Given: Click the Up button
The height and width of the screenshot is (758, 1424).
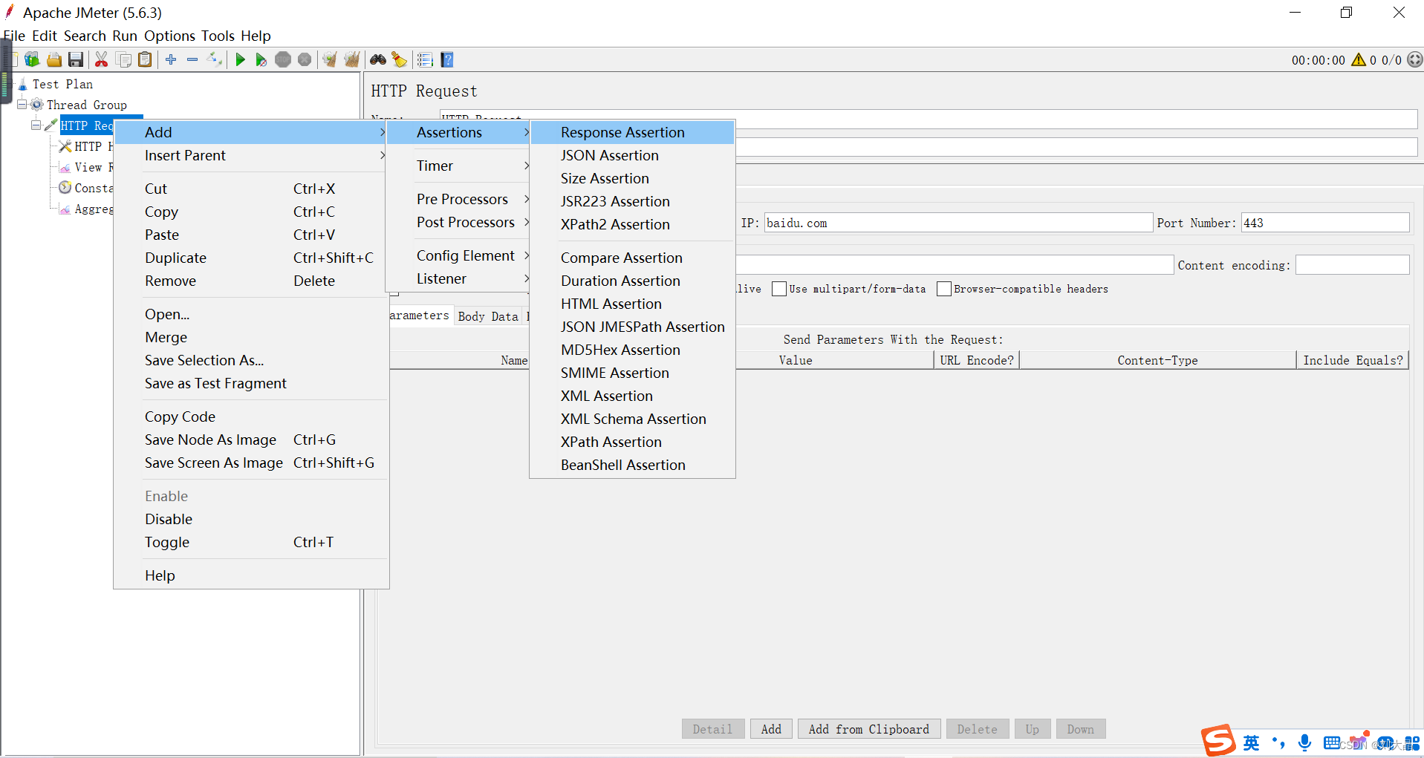Looking at the screenshot, I should [x=1033, y=729].
